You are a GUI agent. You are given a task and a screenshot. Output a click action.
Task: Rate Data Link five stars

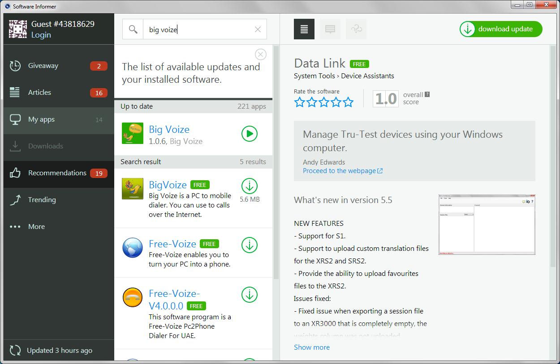[x=348, y=102]
